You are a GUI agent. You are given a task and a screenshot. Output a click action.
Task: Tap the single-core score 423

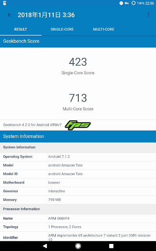pos(78,62)
